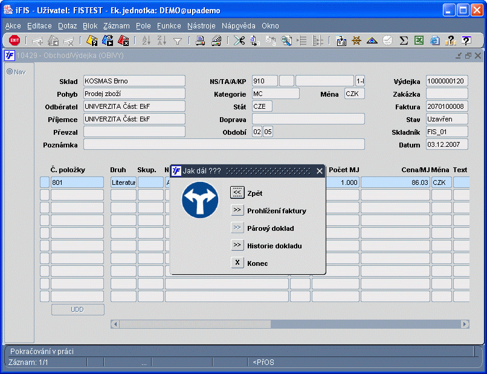Screen dimensions: 487x374
Task: Click the horizontal scrollbar right arrow
Action: 465,324
